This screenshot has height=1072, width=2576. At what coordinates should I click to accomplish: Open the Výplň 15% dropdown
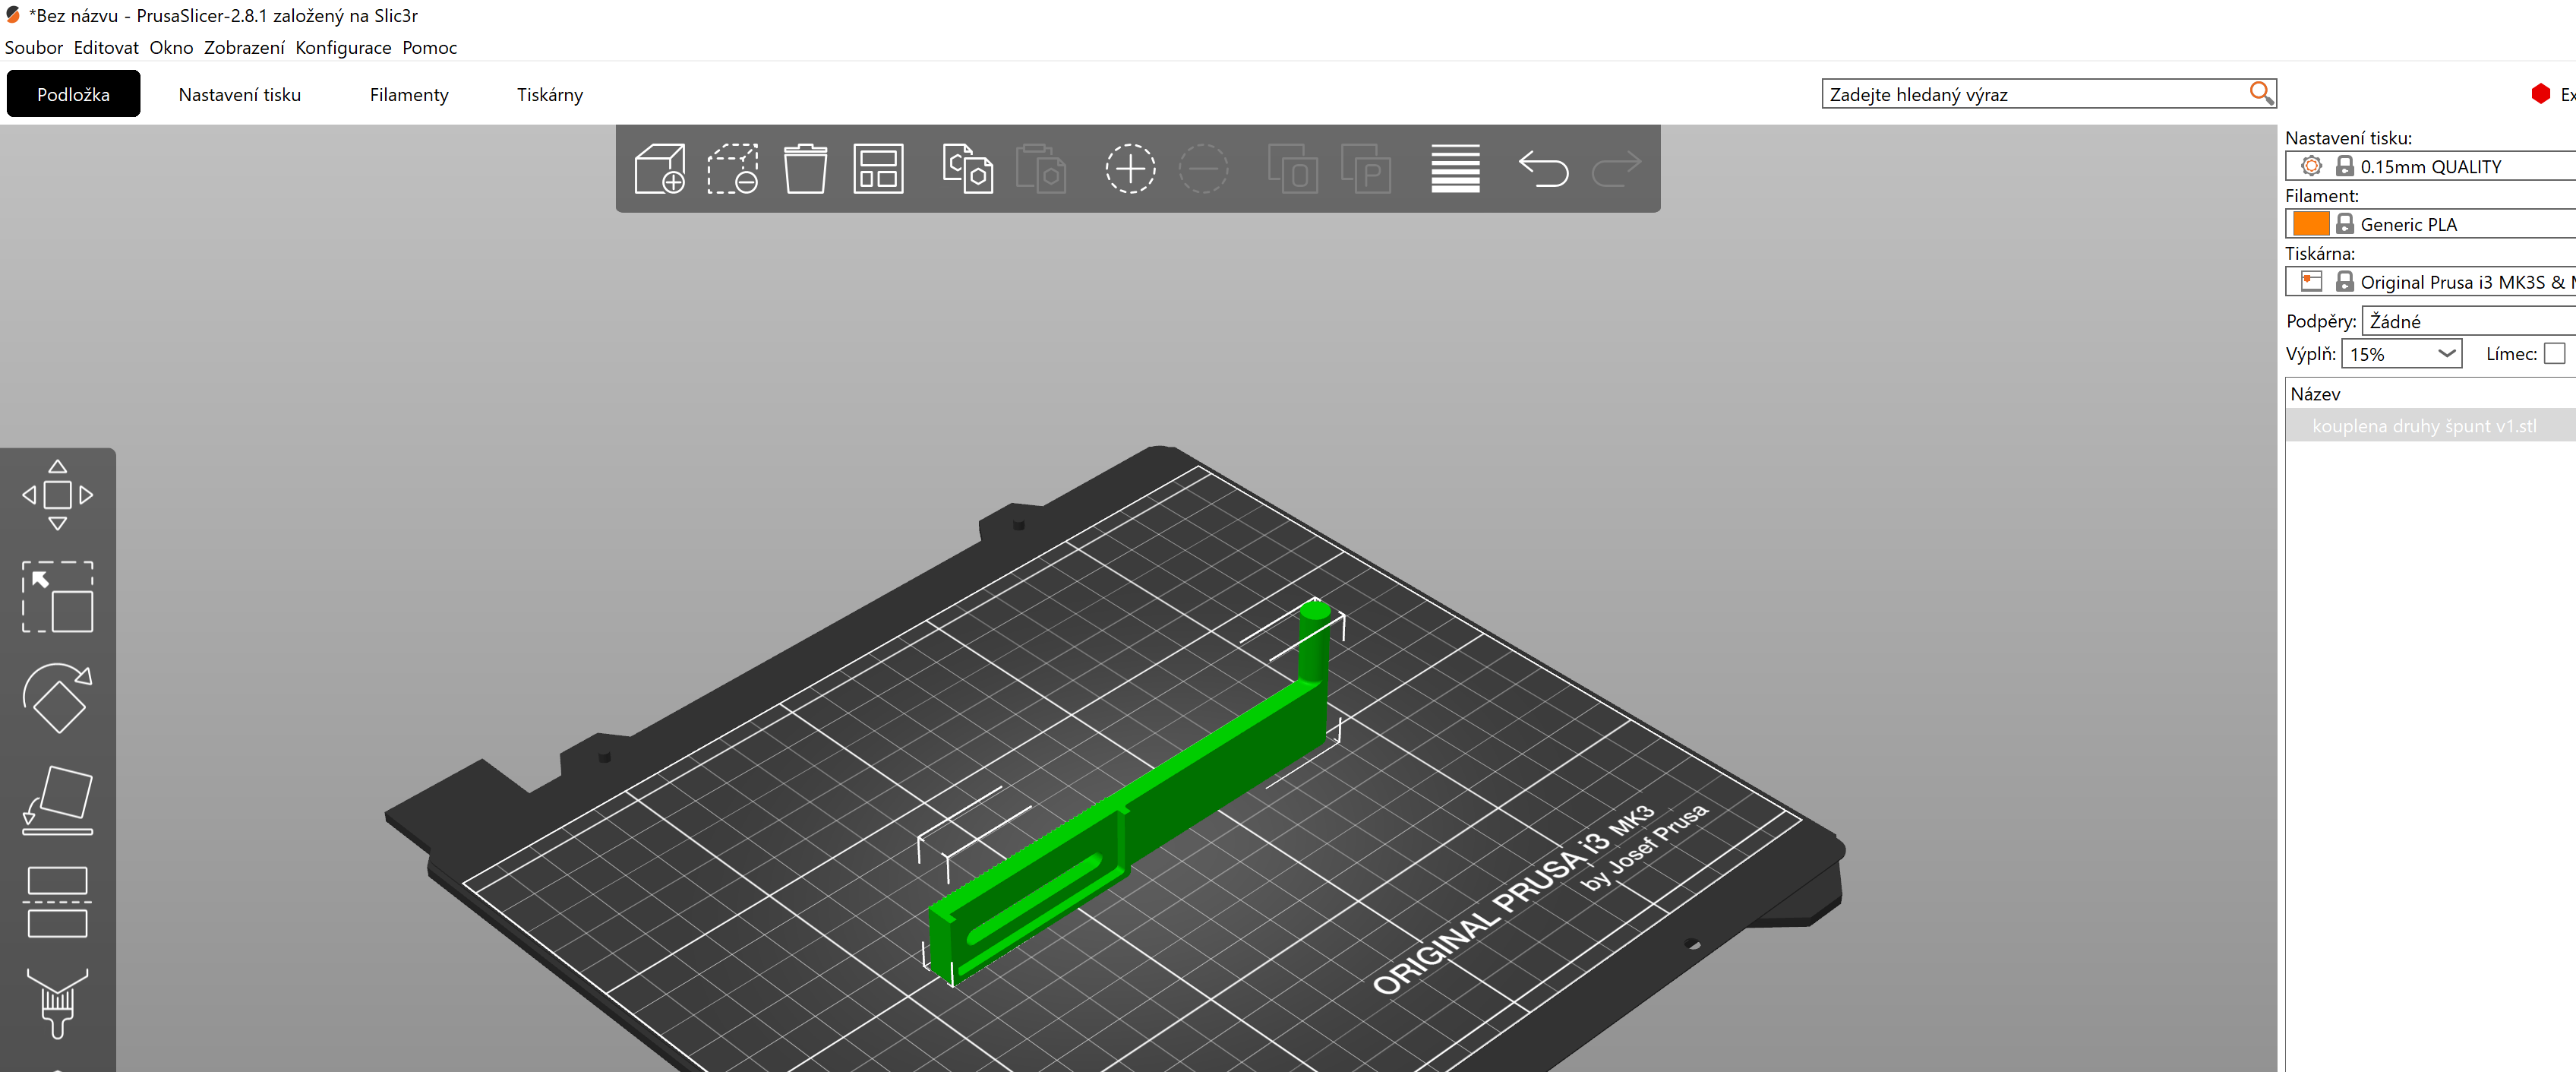point(2401,354)
